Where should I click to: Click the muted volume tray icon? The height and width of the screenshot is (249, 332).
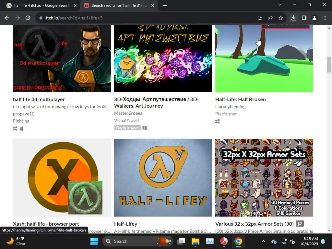pyautogui.click(x=292, y=241)
